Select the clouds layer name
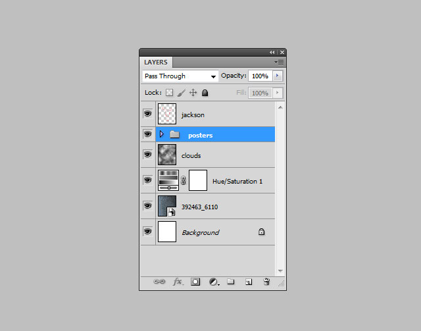This screenshot has height=331, width=421. [191, 155]
